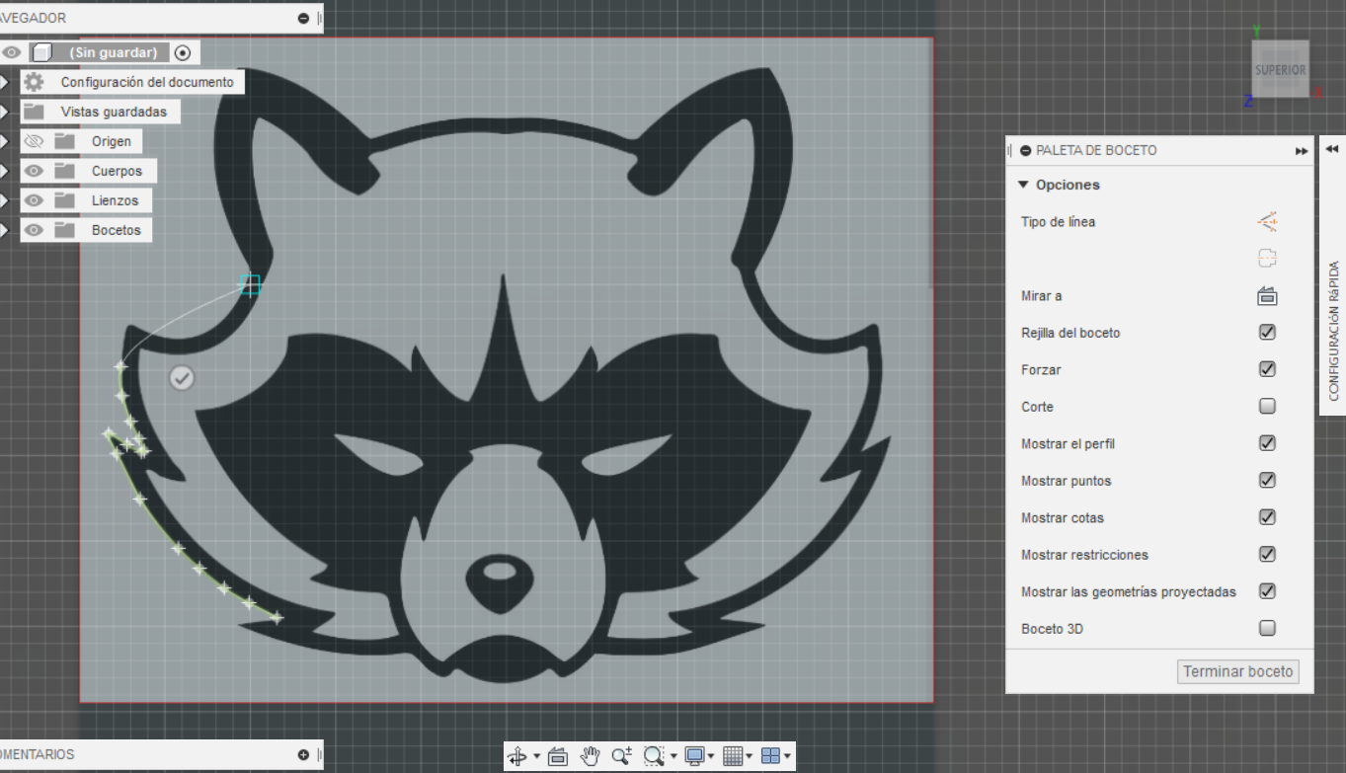Collapse Paleta de Boceto with minus icon
Viewport: 1346px width, 773px height.
[1026, 150]
